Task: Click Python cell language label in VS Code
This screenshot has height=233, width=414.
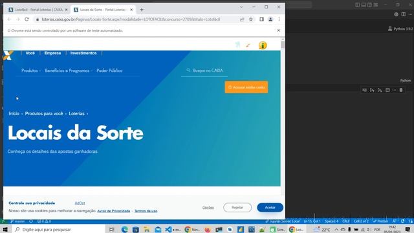Action: coord(406,80)
